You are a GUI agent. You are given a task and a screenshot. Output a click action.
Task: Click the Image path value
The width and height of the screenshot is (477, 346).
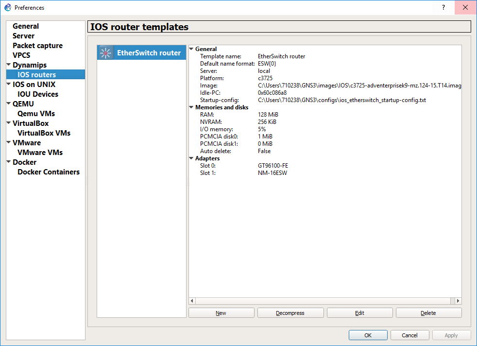[x=359, y=86]
